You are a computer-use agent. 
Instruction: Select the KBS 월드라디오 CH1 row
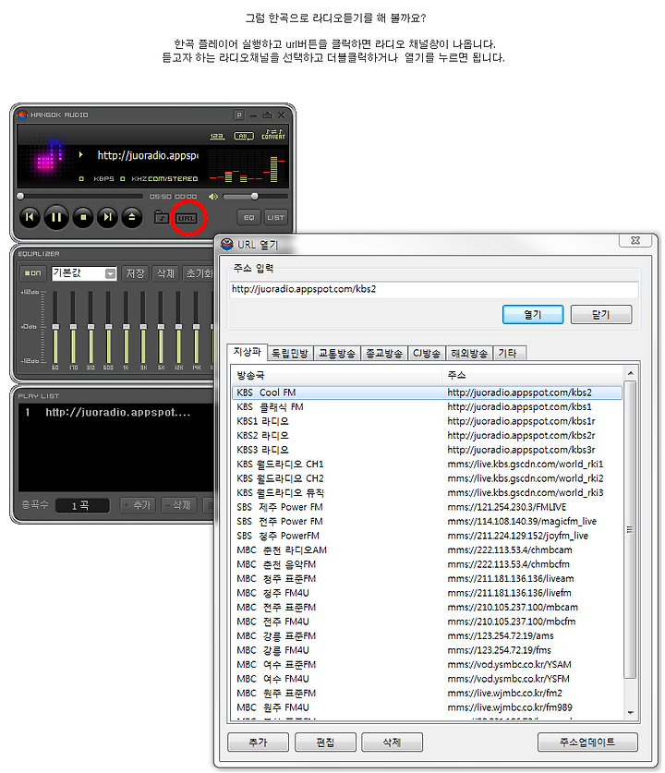[427, 465]
